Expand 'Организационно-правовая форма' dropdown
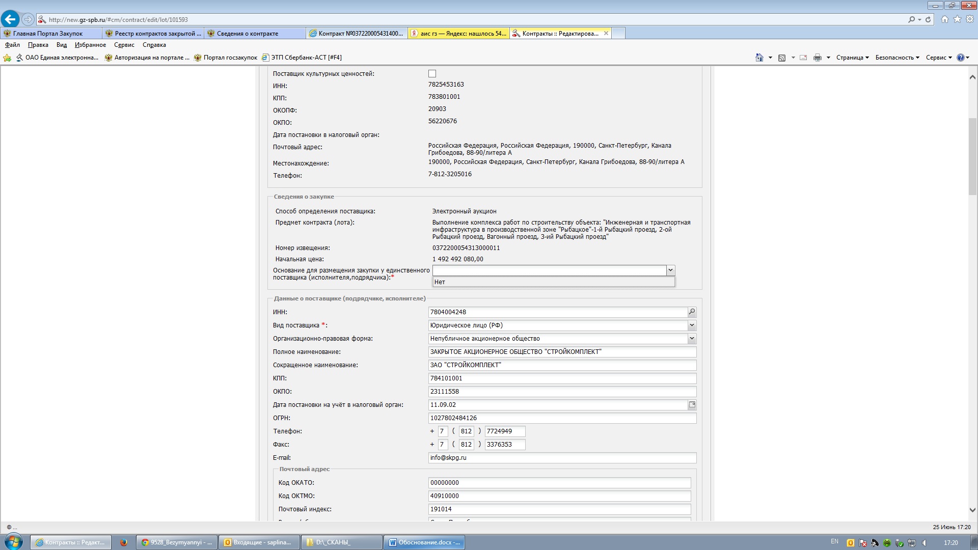The image size is (978, 550). tap(692, 339)
